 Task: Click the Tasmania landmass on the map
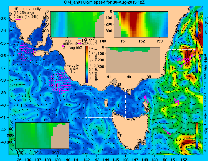tap(131, 131)
